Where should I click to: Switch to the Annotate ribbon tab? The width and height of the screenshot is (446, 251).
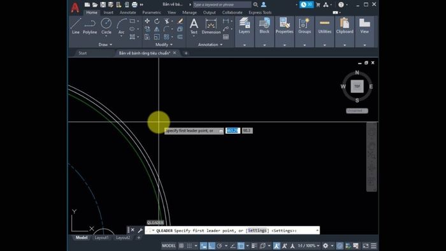pos(127,13)
